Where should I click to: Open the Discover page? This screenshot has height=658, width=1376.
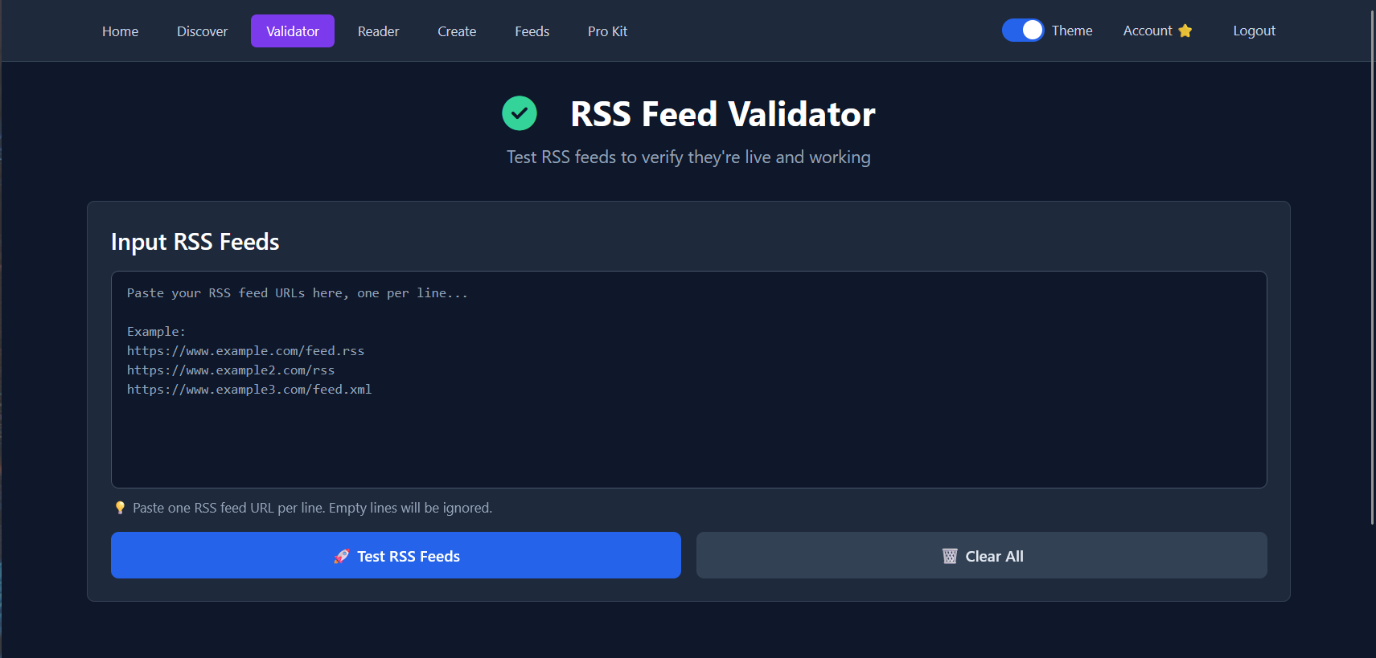(x=201, y=31)
